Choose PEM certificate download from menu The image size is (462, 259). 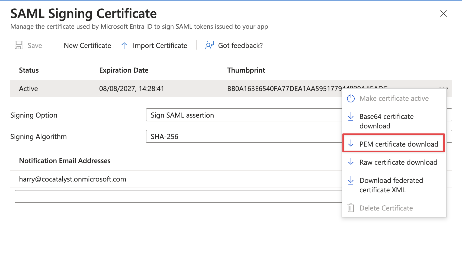click(x=399, y=144)
